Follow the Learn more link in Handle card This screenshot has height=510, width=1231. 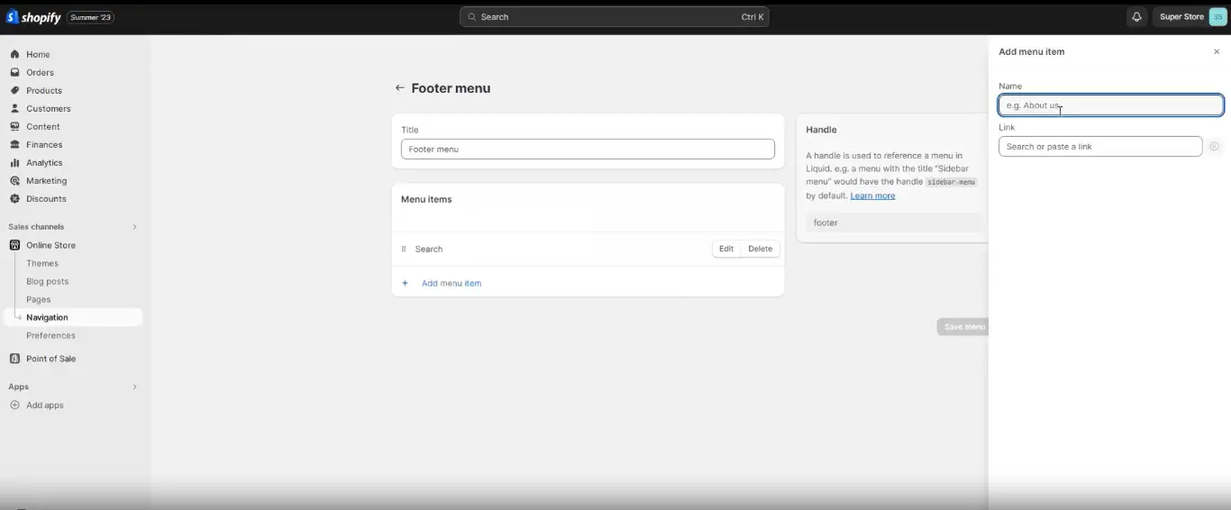point(872,196)
